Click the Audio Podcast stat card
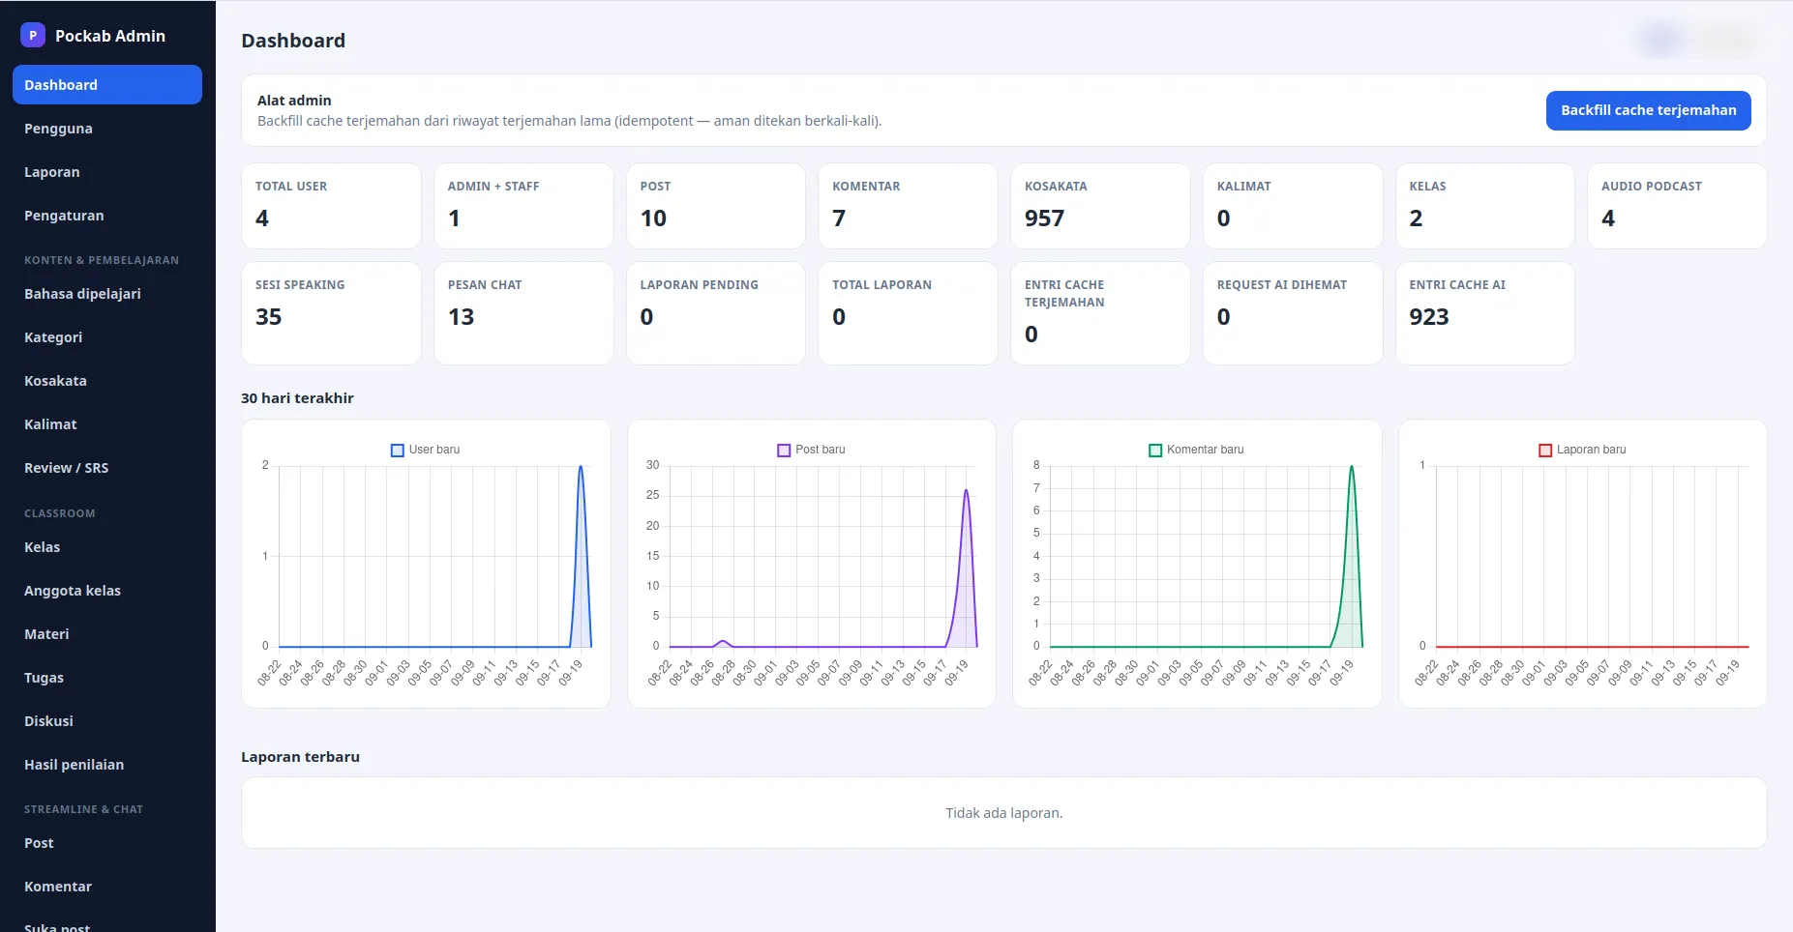Viewport: 1793px width, 932px height. coord(1677,206)
